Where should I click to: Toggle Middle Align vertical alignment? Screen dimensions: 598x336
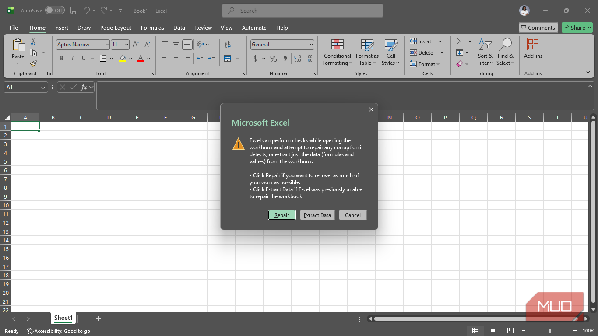point(176,45)
